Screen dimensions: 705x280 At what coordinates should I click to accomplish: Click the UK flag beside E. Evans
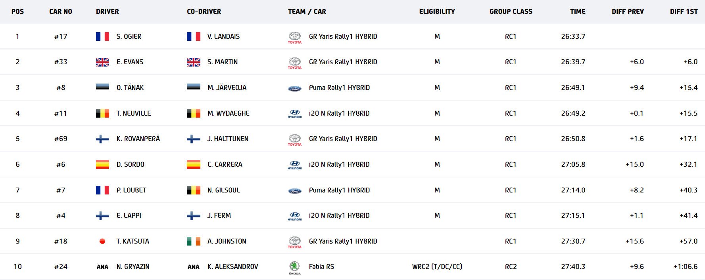(x=102, y=62)
